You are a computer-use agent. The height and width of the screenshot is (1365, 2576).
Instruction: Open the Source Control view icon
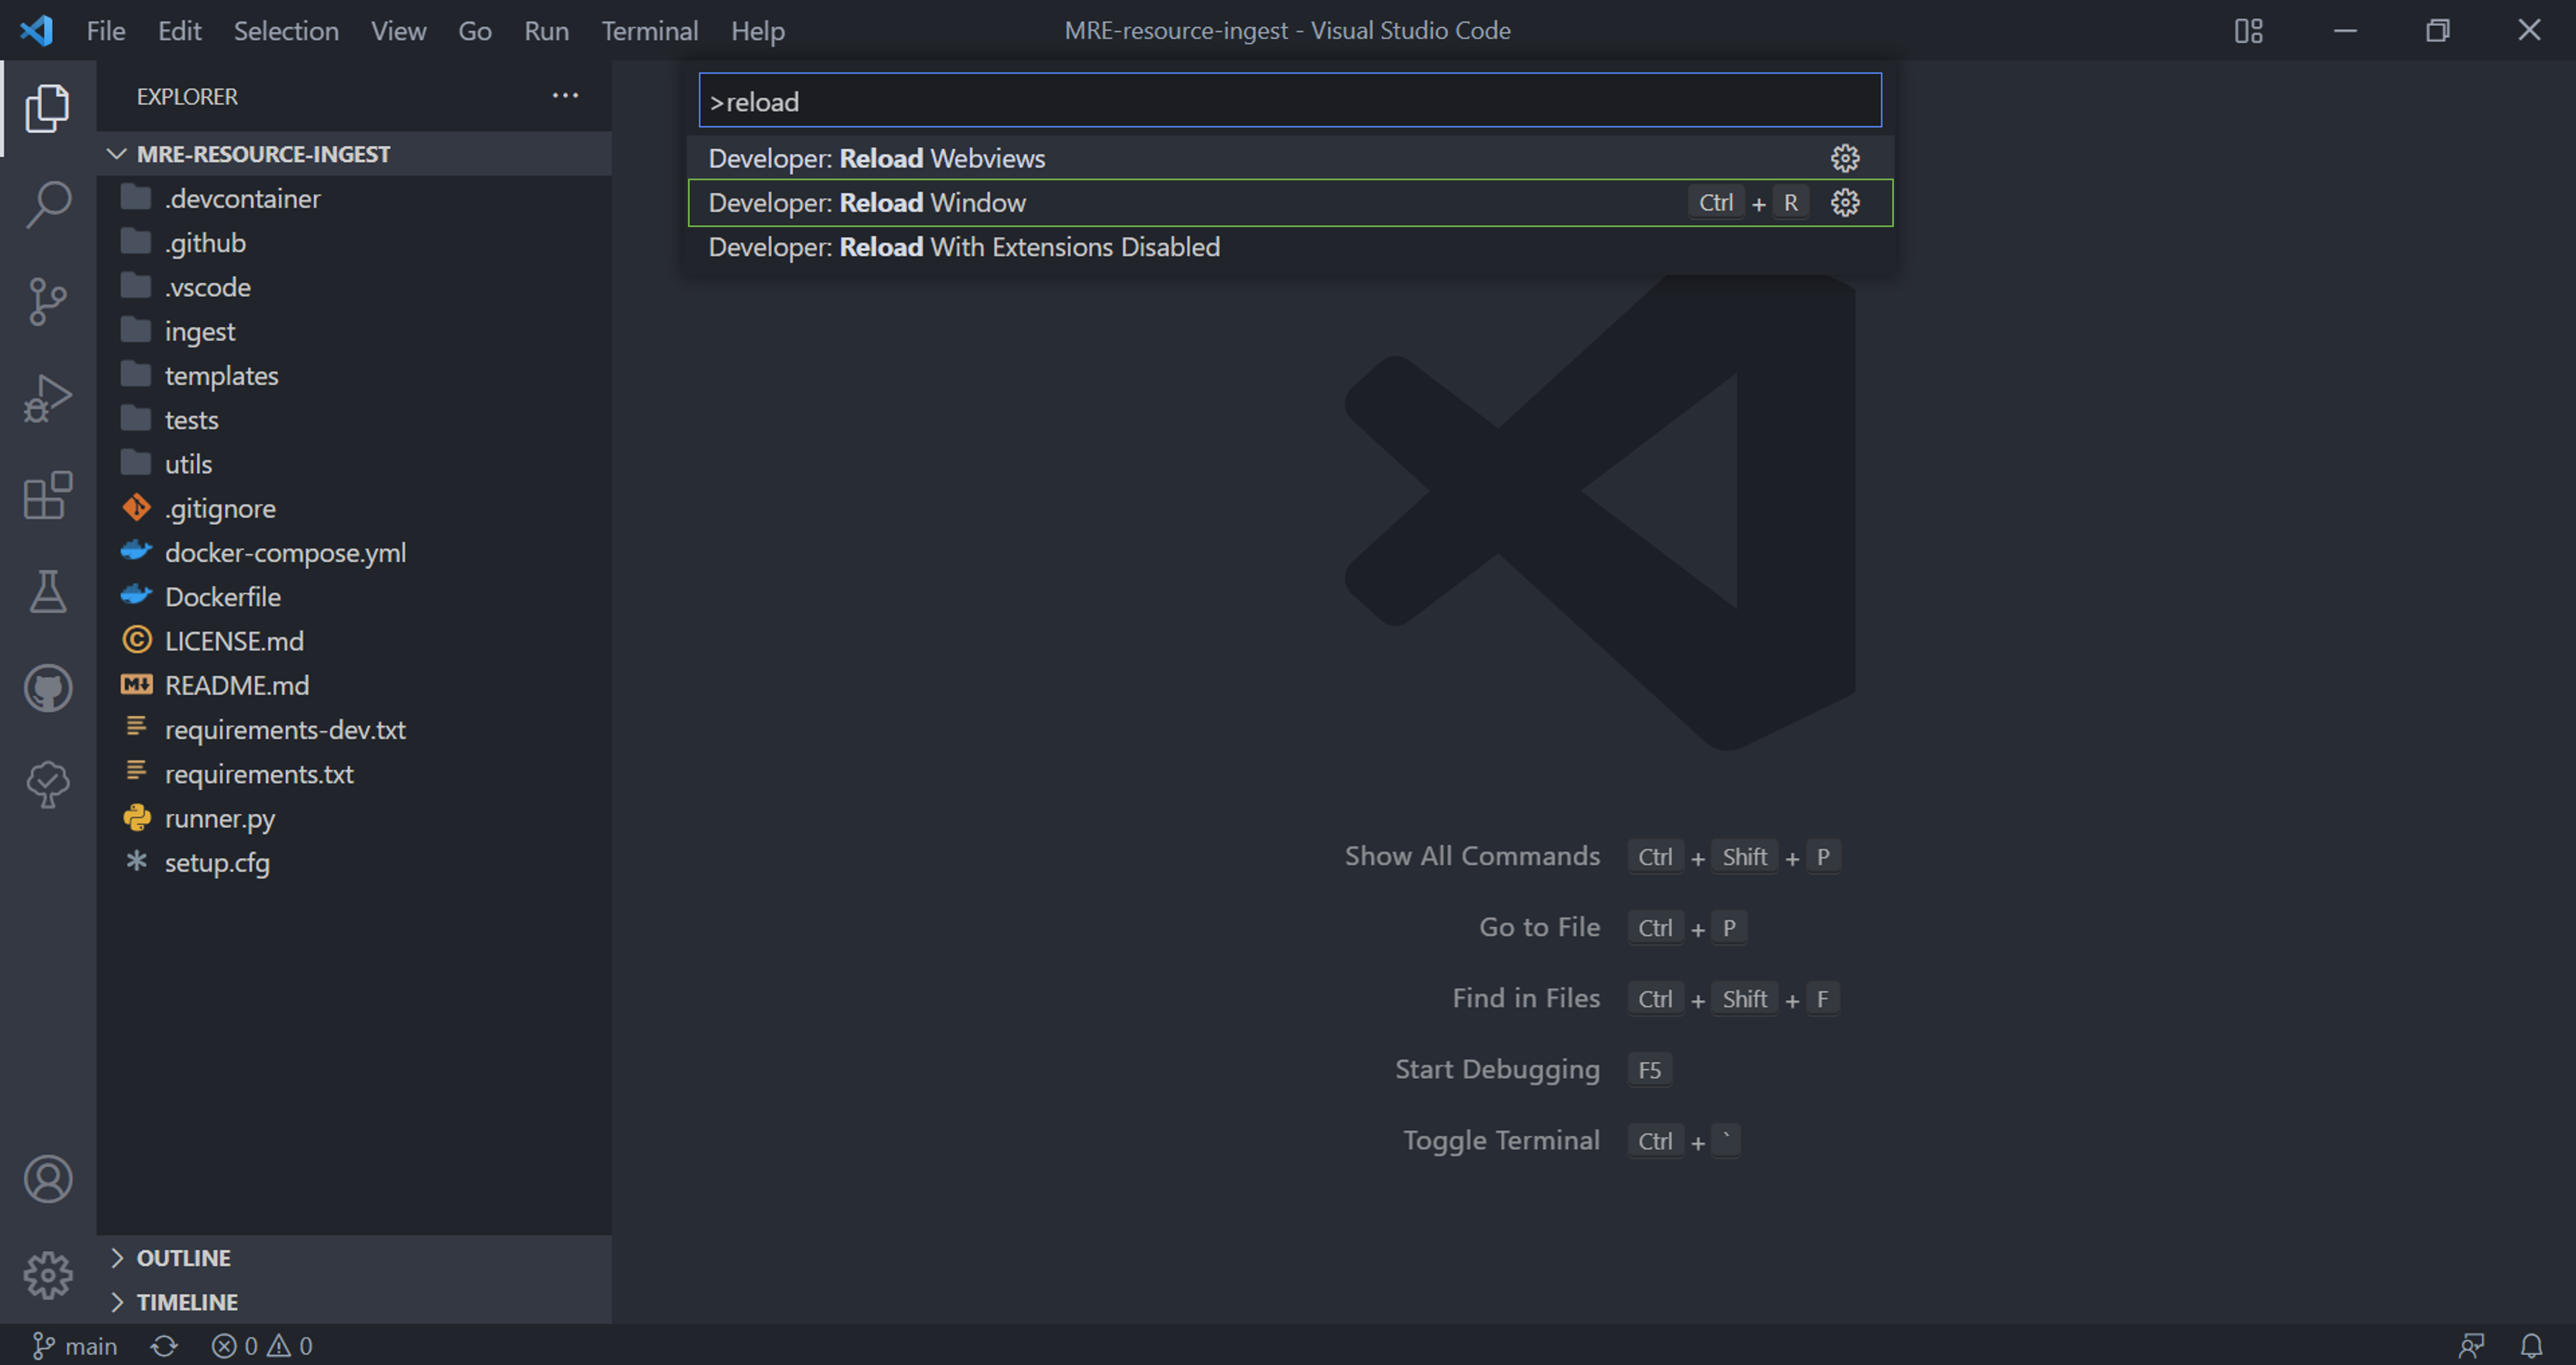pos(47,301)
